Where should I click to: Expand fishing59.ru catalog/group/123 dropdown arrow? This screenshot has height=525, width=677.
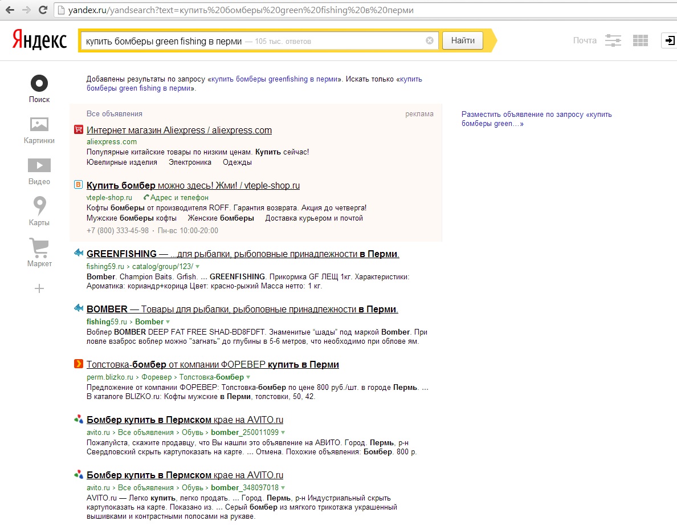coord(197,267)
